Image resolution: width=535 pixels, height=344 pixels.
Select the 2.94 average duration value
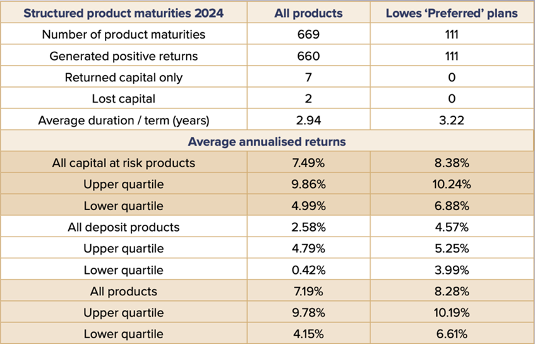309,121
